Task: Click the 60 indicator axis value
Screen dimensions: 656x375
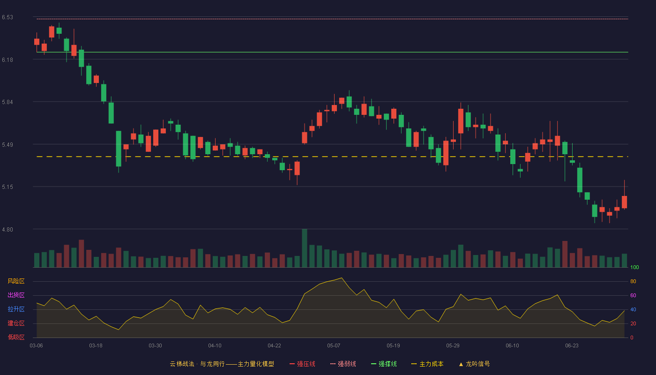Action: click(633, 296)
